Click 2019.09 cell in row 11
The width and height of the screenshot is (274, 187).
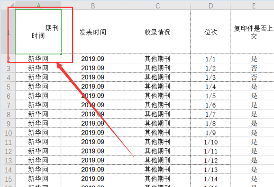92,142
